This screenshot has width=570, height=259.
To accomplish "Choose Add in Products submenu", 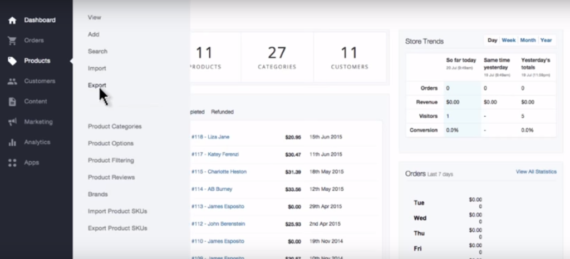I will [x=94, y=34].
